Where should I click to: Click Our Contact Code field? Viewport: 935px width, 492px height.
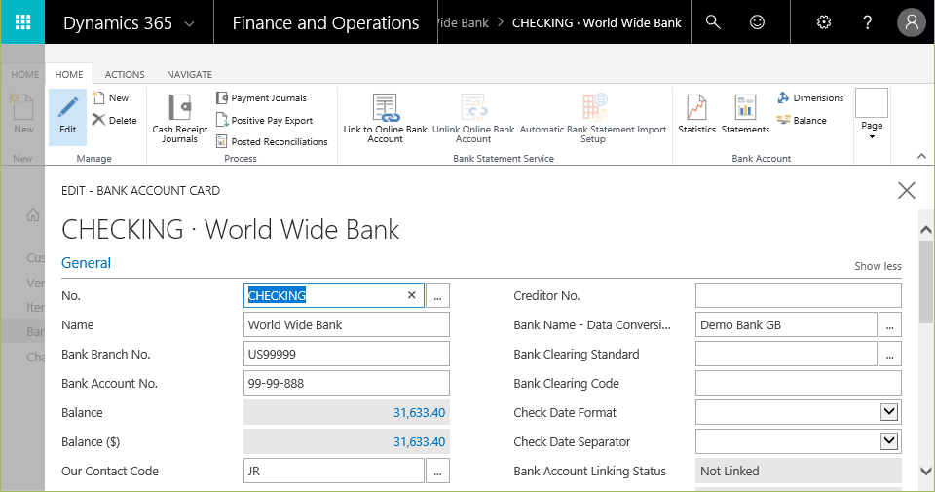(x=334, y=472)
